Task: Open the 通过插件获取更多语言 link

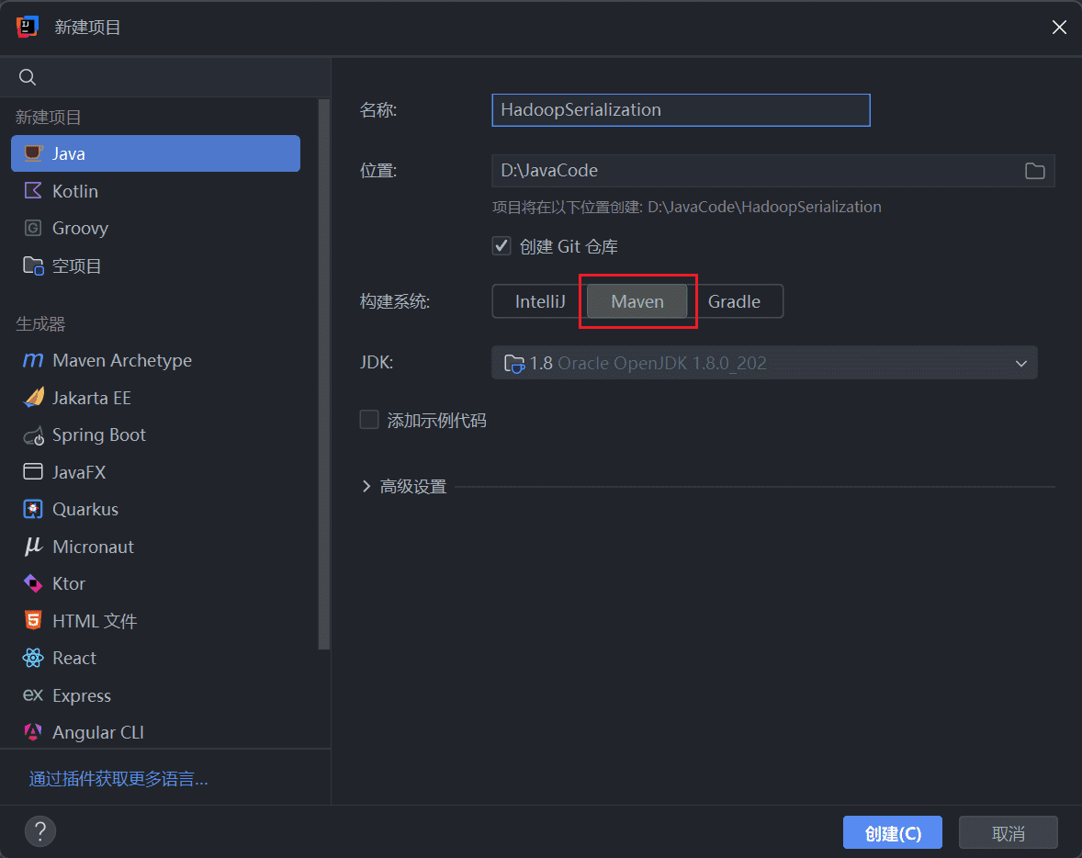Action: pos(118,779)
